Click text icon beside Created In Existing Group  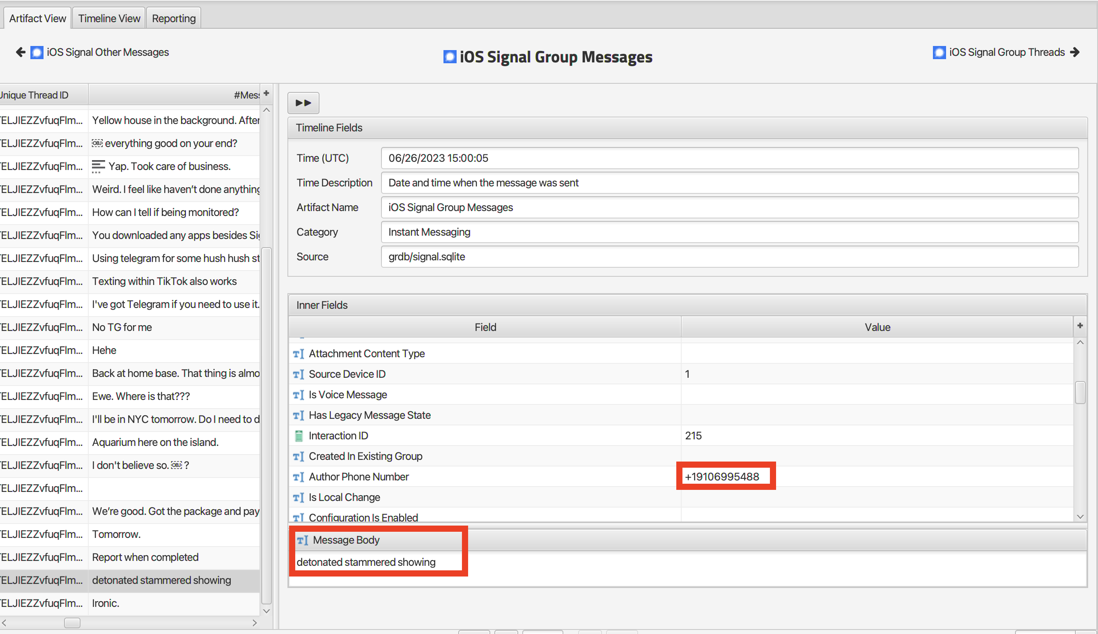(x=299, y=456)
